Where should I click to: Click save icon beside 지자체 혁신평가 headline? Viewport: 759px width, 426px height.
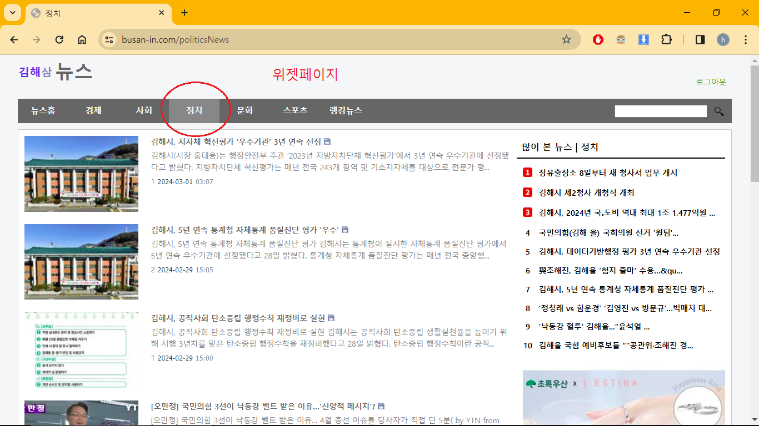(x=327, y=141)
